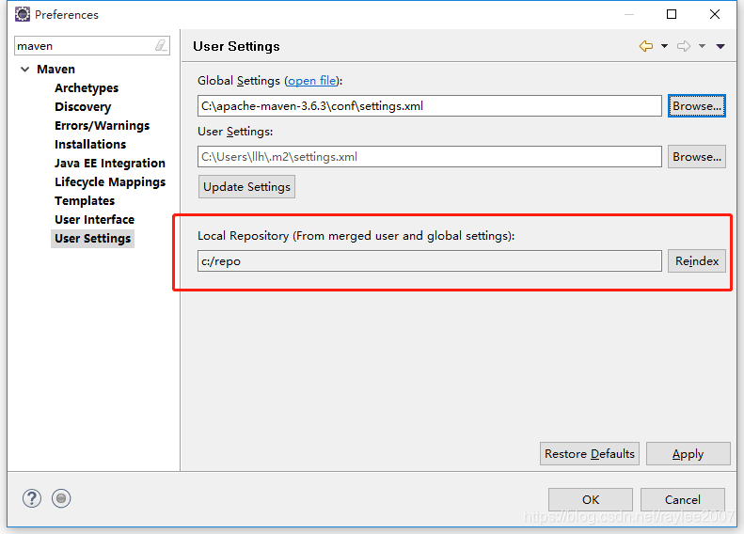Click the Cancel button

(682, 500)
